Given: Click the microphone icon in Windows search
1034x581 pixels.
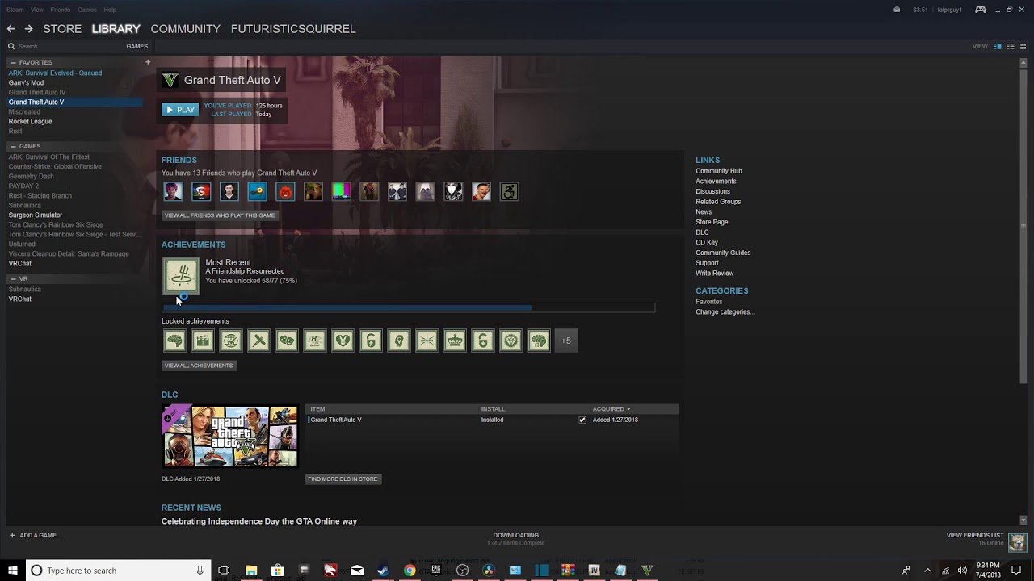Looking at the screenshot, I should [200, 571].
